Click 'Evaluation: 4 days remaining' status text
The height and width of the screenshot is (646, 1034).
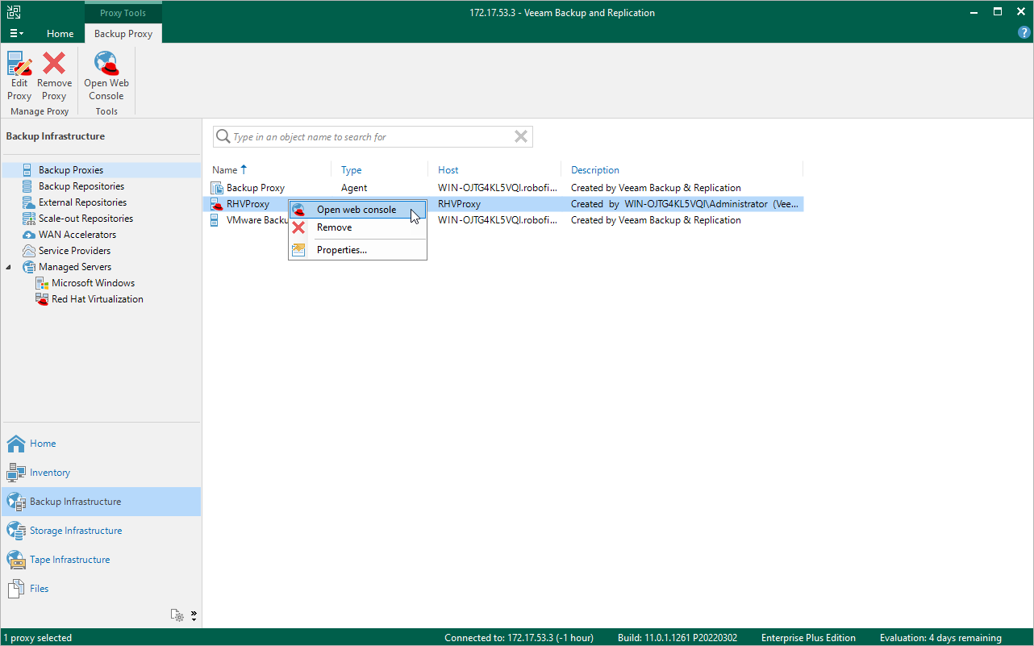[940, 638]
